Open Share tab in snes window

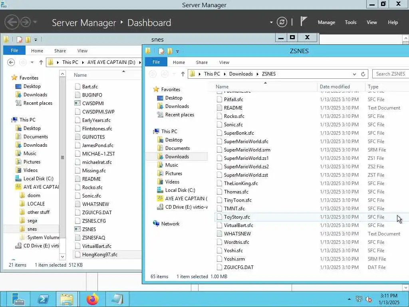(x=60, y=51)
